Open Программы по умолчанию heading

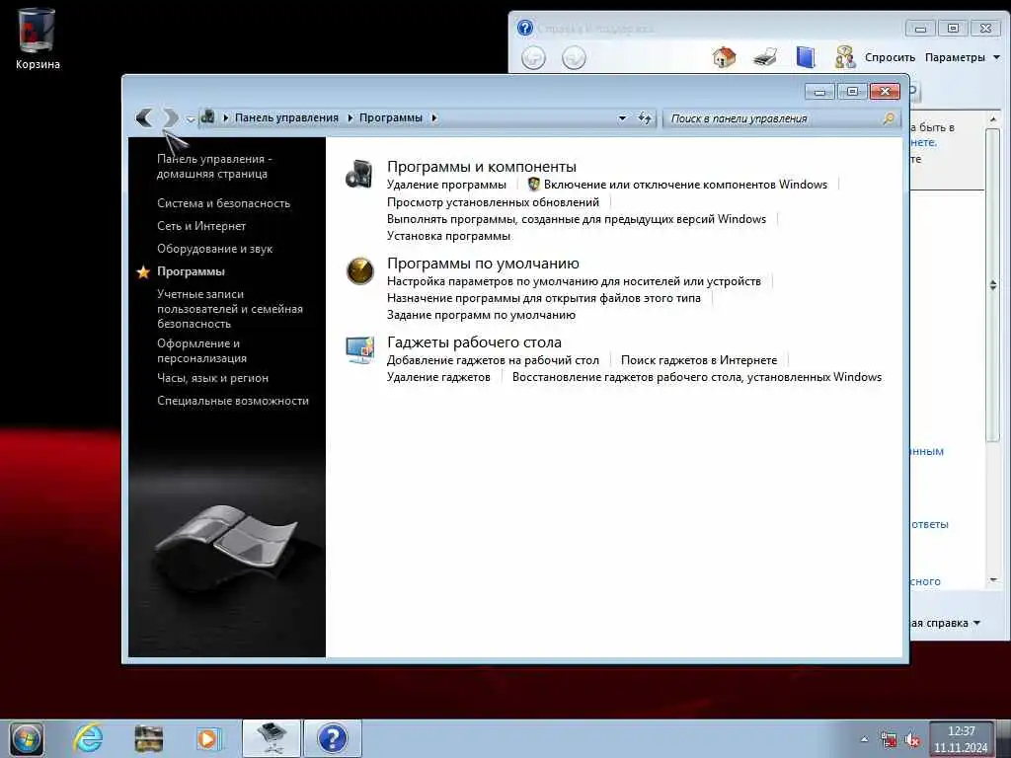coord(483,264)
